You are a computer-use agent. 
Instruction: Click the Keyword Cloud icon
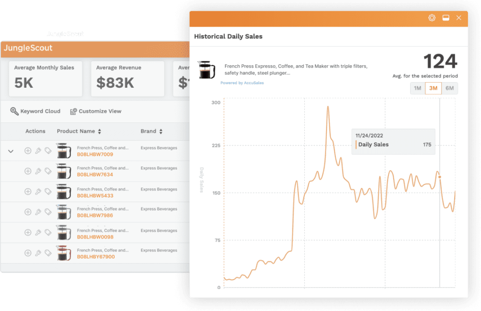15,111
